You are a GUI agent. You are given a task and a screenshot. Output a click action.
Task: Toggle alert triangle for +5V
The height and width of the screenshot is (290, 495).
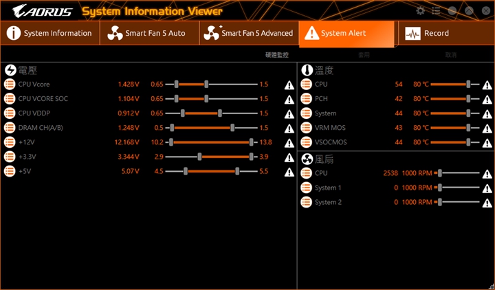289,172
